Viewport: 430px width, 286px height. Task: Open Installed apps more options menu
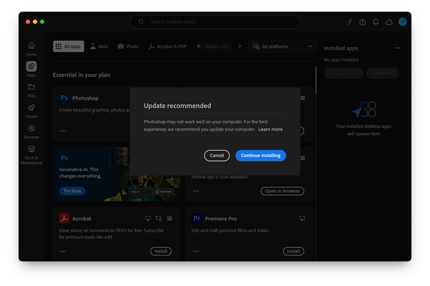tap(397, 48)
